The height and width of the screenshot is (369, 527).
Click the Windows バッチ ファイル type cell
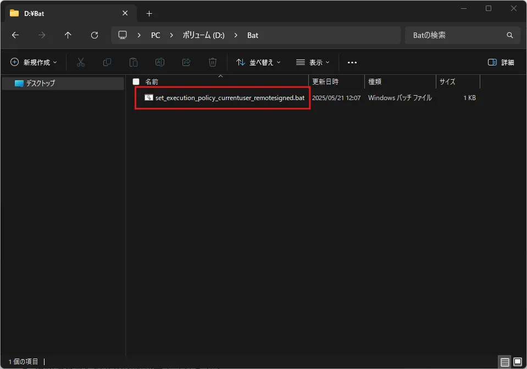pos(400,98)
